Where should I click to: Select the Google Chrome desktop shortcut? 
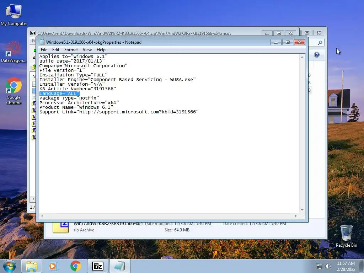tap(14, 91)
